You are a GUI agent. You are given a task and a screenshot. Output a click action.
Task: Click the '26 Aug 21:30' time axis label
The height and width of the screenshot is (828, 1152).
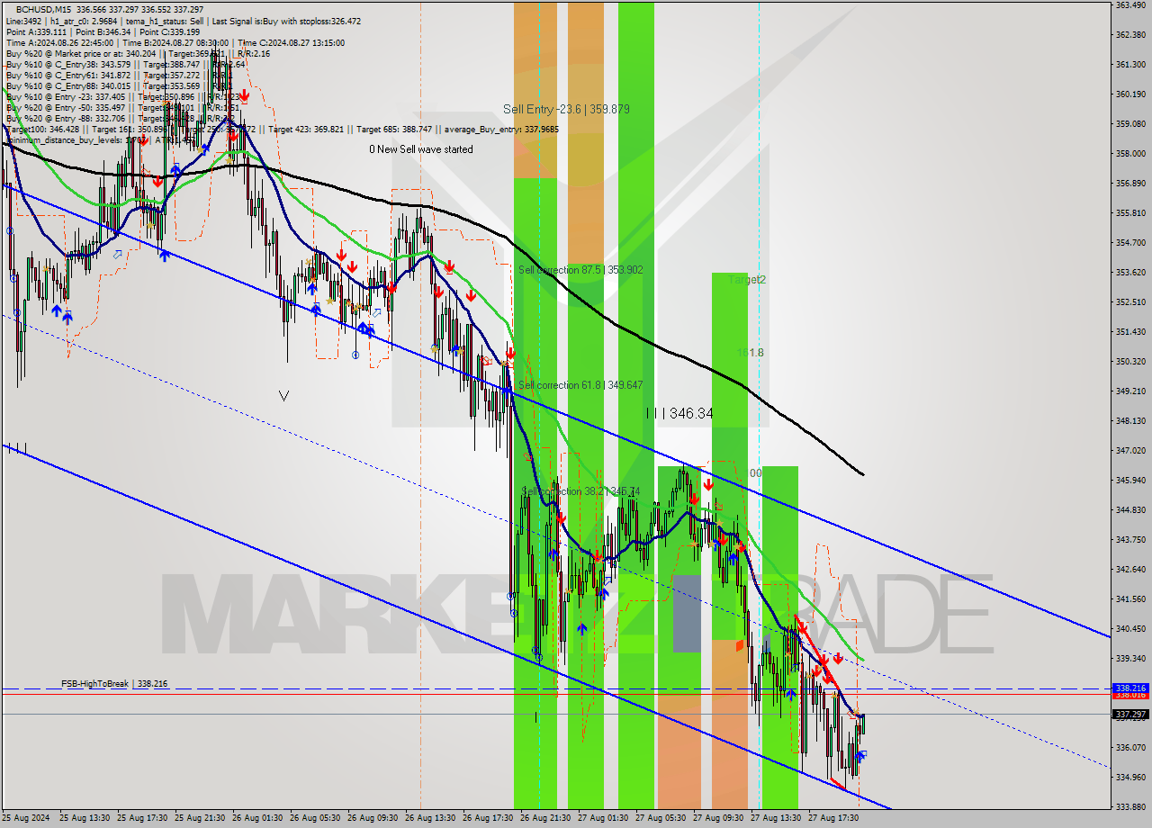545,818
